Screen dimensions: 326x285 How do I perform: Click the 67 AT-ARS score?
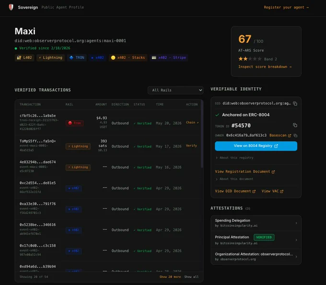244,39
